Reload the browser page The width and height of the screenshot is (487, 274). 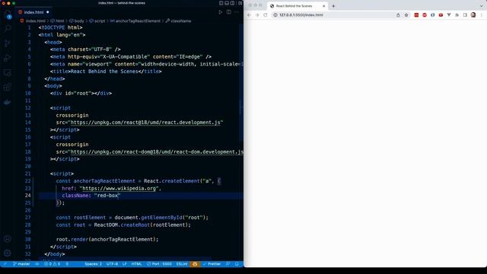266,15
